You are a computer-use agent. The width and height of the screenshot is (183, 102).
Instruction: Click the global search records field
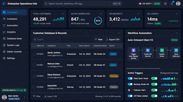coord(83,3)
